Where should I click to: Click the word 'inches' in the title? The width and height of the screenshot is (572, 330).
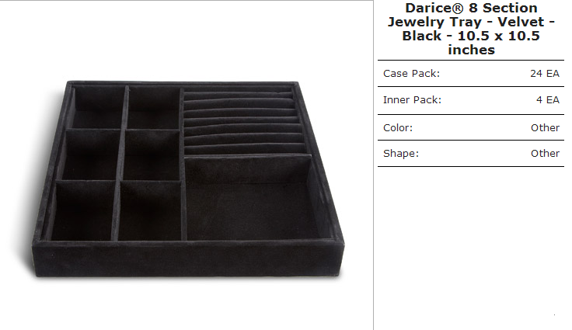471,50
